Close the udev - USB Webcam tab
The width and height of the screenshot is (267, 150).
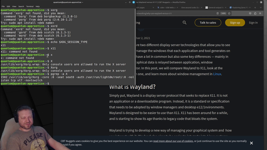pos(177,7)
